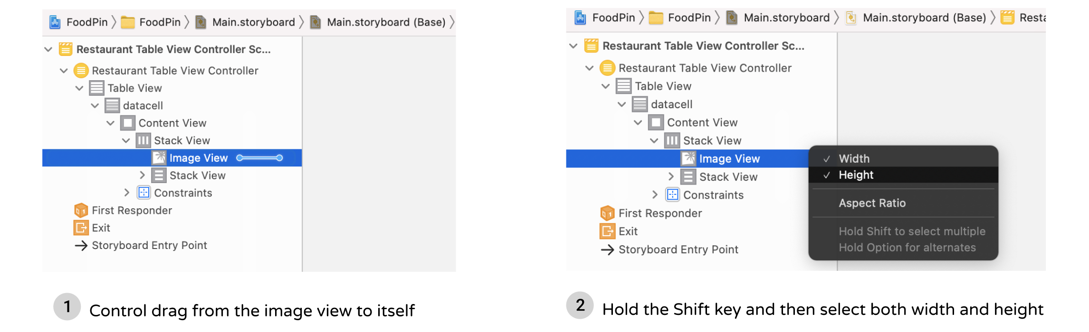Click the Image View icon in left outline
The width and height of the screenshot is (1089, 332).
click(x=159, y=158)
